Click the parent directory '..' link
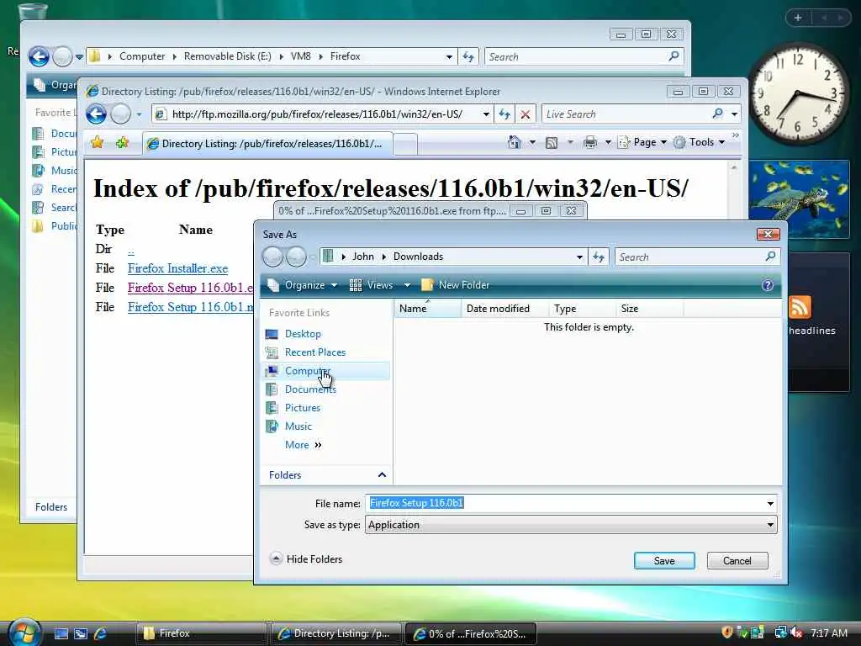This screenshot has width=861, height=646. point(130,250)
